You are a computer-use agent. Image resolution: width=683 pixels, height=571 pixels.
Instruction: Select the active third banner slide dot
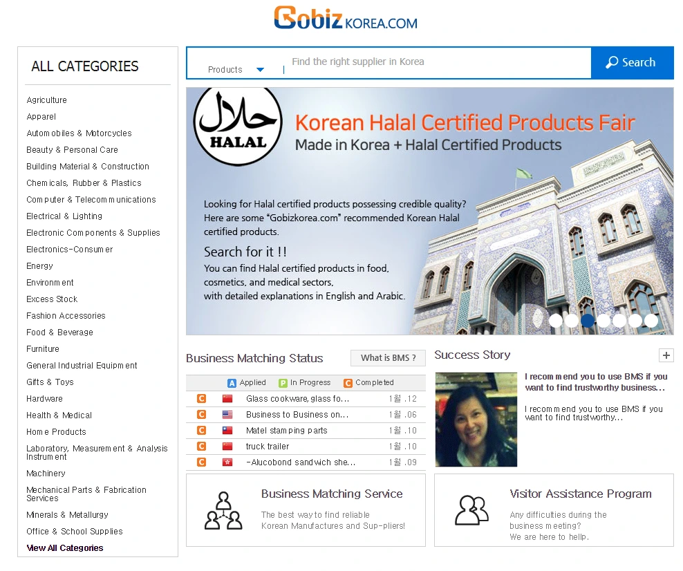pos(588,321)
